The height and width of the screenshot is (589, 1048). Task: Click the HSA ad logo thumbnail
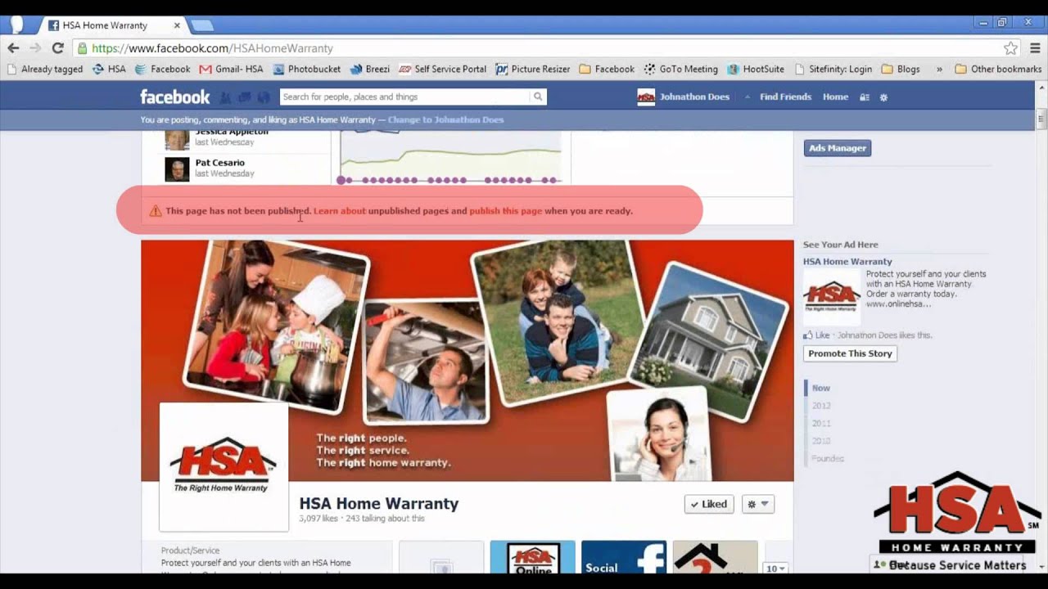point(832,297)
